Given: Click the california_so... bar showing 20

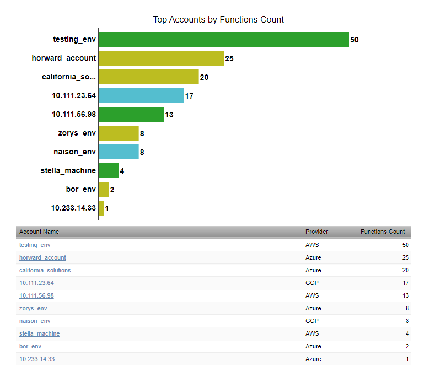Looking at the screenshot, I should [149, 77].
